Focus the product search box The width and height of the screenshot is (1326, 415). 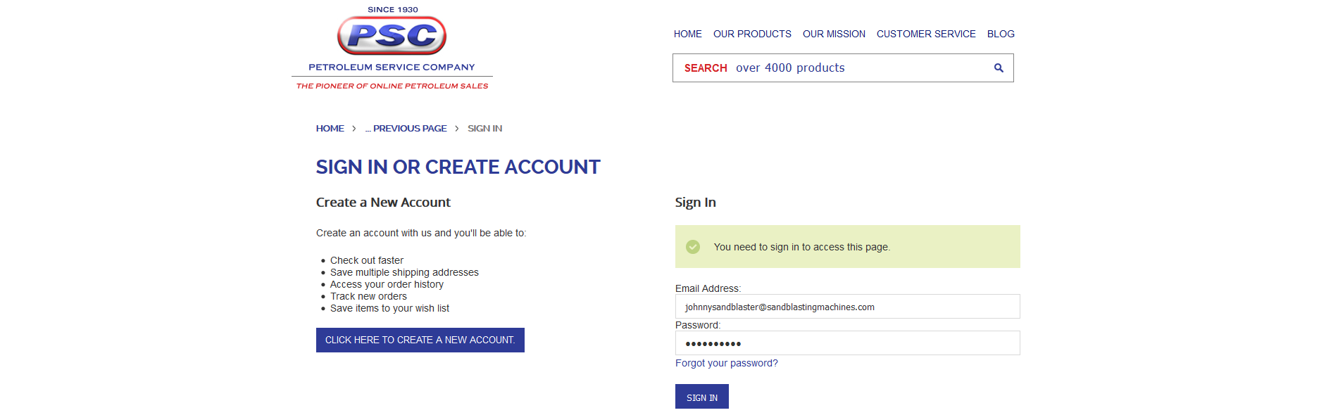(x=831, y=68)
